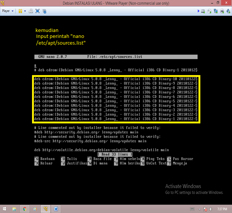Click the sound card device icon
This screenshot has width=232, height=213.
click(x=228, y=11)
